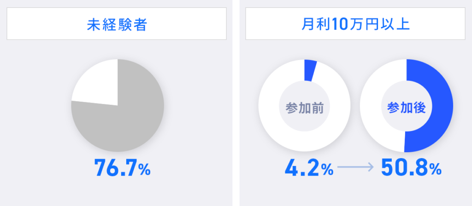The height and width of the screenshot is (206, 472).
Task: Click the white divider between the two panels
Action: click(236, 103)
